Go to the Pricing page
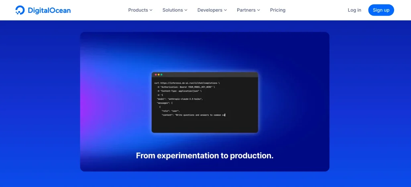The width and height of the screenshot is (411, 187). 278,10
